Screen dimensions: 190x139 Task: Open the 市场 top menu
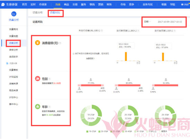[x=123, y=4]
